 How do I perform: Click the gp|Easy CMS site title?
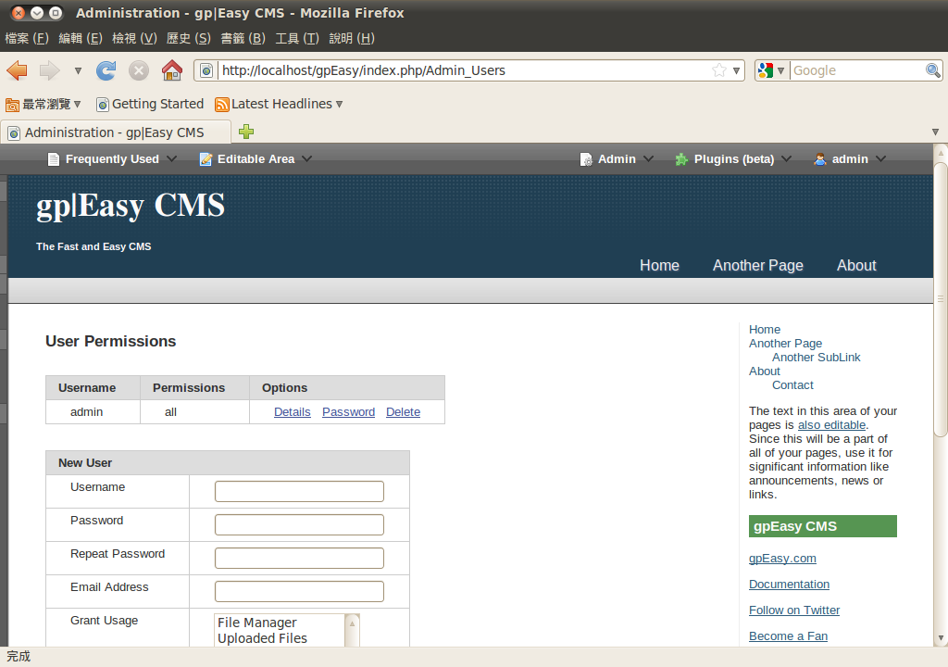pyautogui.click(x=130, y=205)
